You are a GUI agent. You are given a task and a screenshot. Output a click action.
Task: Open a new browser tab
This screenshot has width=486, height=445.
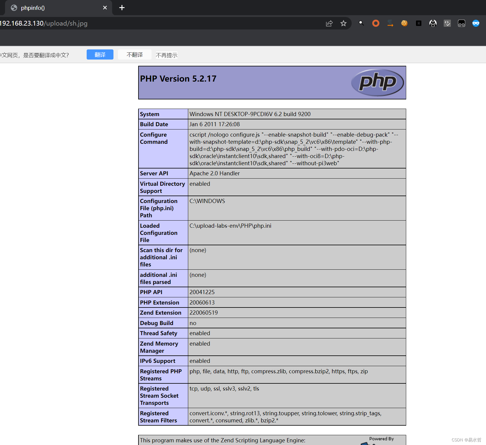pos(122,8)
